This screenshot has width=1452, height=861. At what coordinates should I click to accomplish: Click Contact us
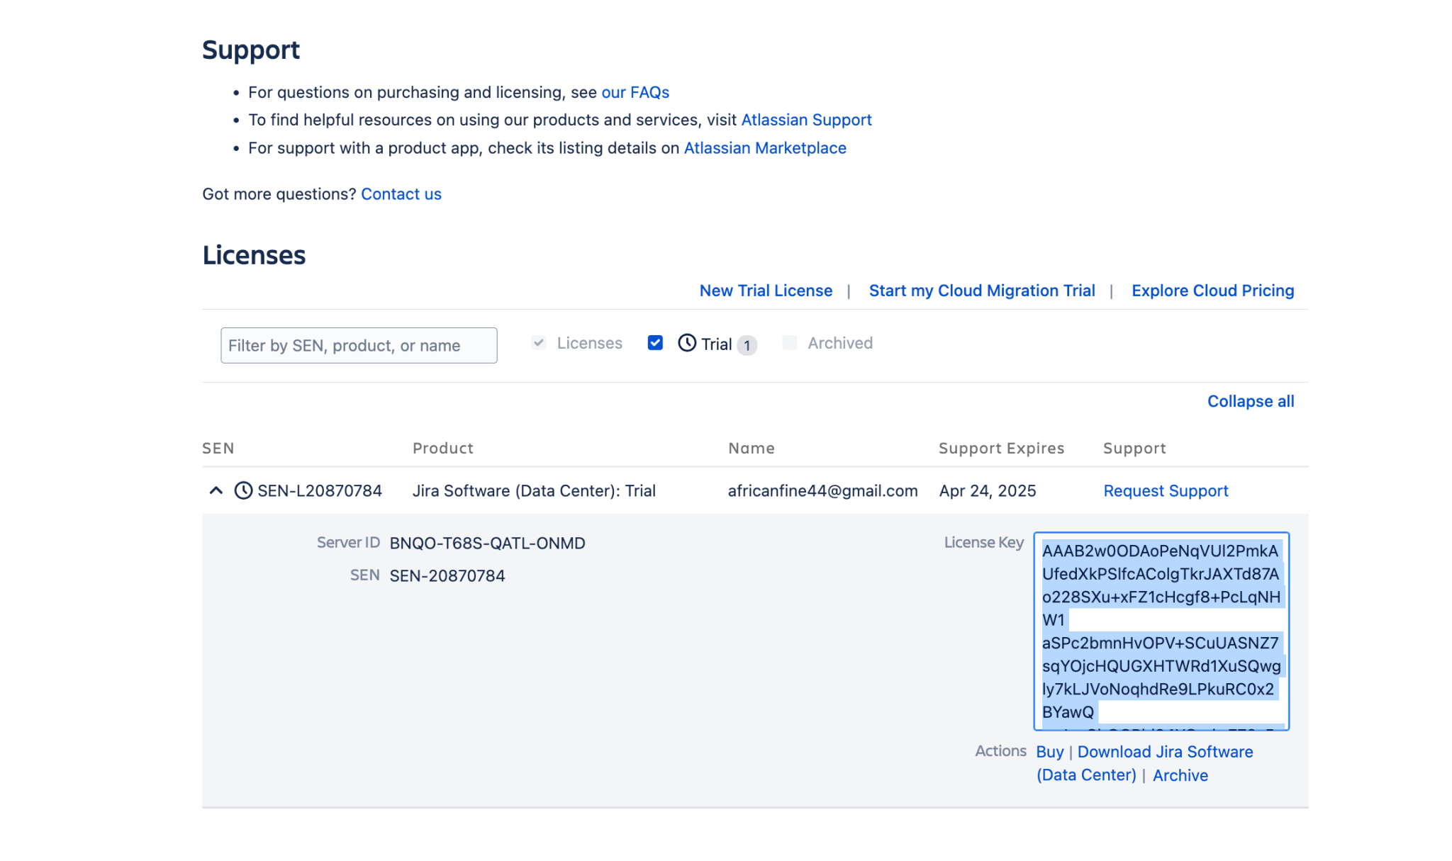click(401, 194)
